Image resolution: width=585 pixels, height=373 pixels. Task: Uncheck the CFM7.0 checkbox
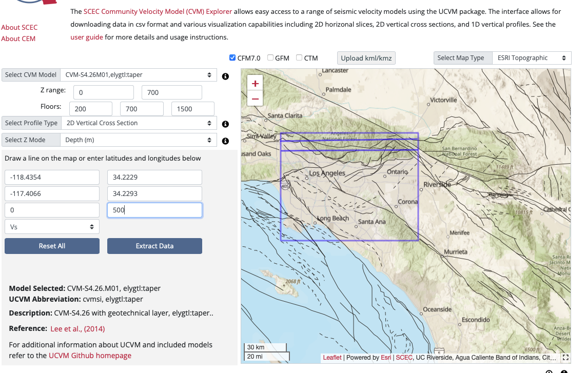click(x=232, y=58)
